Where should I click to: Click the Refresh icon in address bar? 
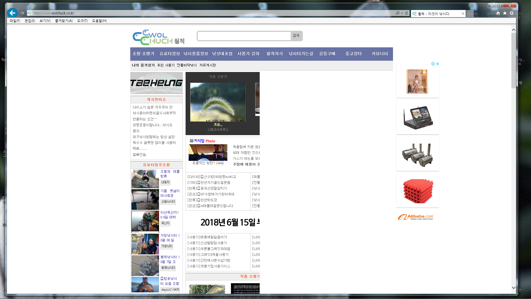coord(407,13)
